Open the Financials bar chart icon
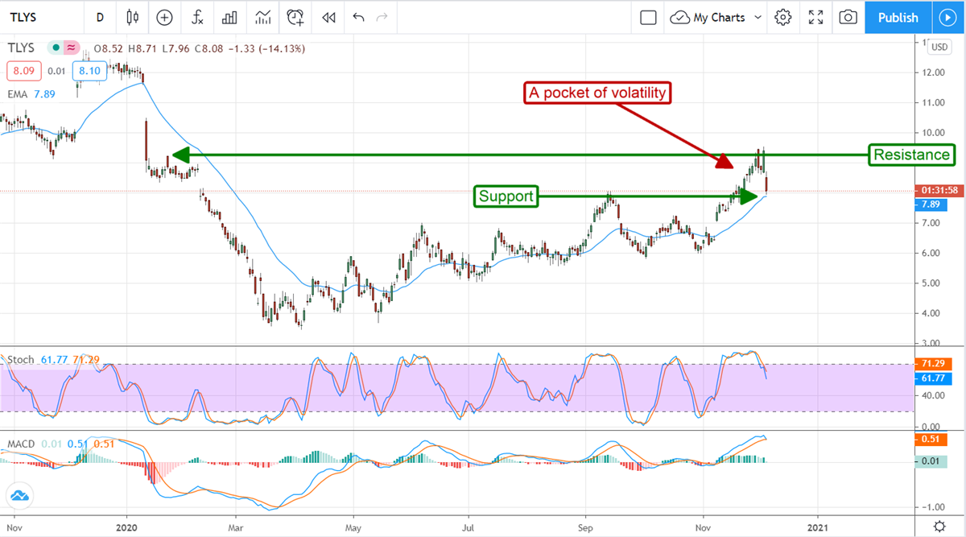The image size is (966, 537). 229,17
